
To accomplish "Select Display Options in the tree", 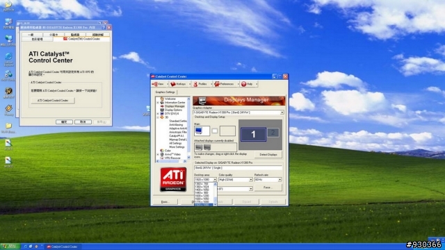I will coord(173,110).
